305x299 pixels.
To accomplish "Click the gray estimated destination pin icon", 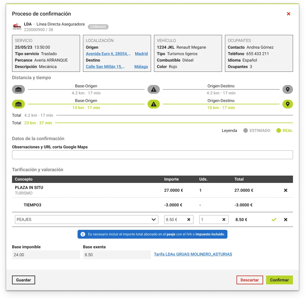I will tap(288, 90).
